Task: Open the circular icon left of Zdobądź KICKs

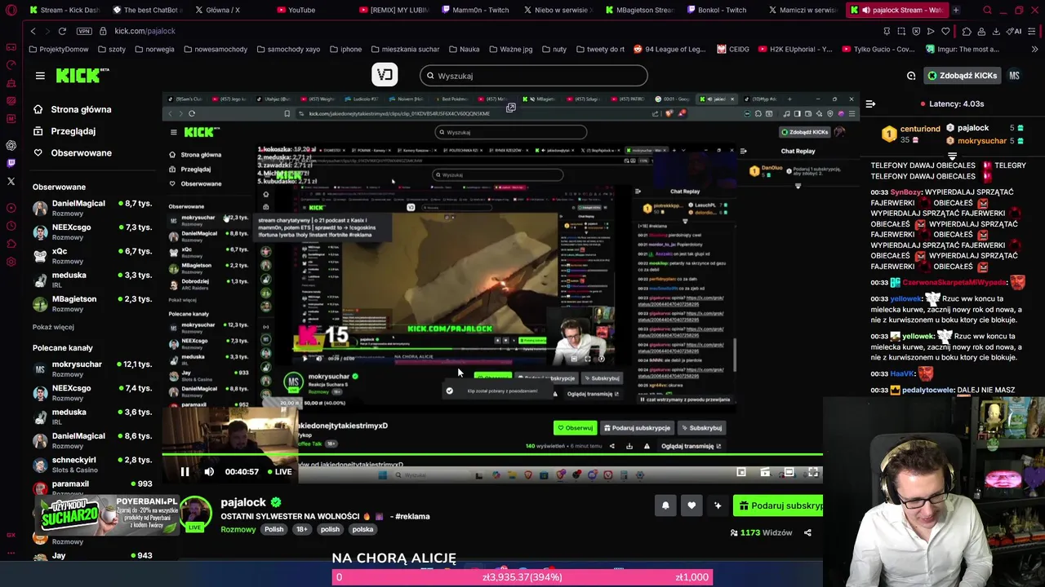Action: 911,76
